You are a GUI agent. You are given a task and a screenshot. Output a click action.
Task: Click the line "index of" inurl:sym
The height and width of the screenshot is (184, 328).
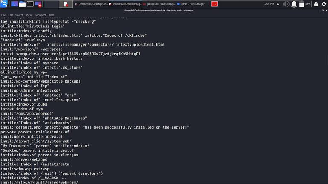(x=23, y=40)
